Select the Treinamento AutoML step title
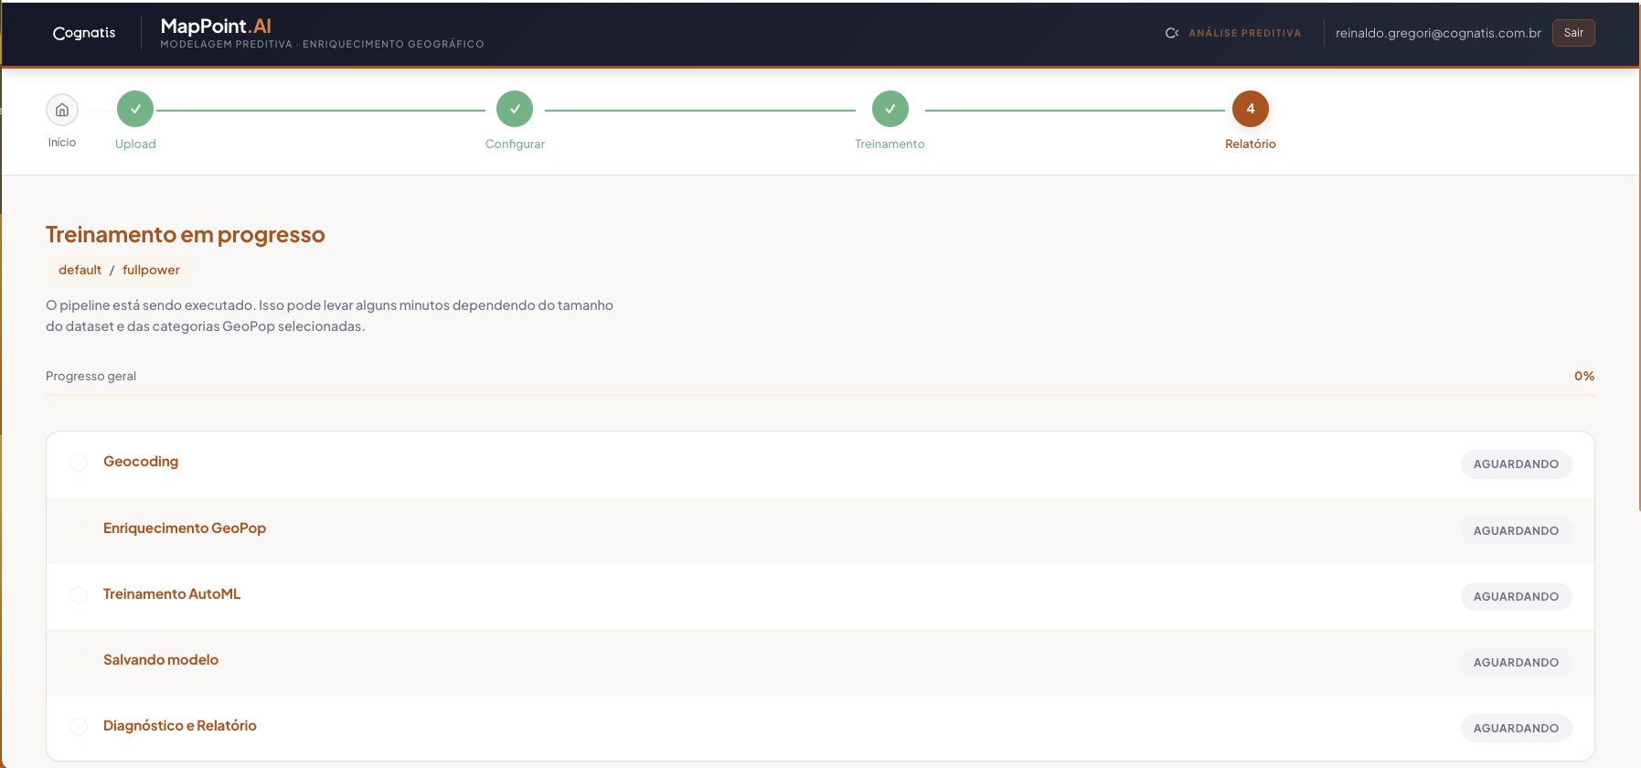 point(172,594)
